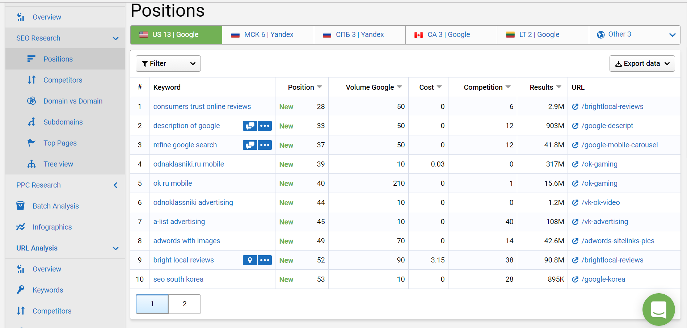Viewport: 687px width, 328px height.
Task: Open Overview under URL Analysis
Action: coord(47,269)
